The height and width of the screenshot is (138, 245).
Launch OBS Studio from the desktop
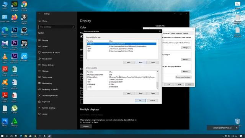24,31
